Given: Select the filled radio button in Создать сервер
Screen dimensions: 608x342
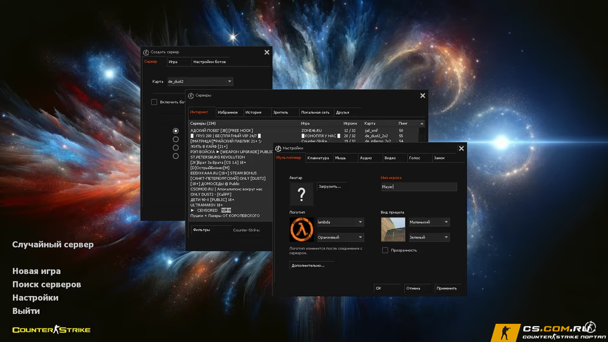Looking at the screenshot, I should (x=176, y=130).
